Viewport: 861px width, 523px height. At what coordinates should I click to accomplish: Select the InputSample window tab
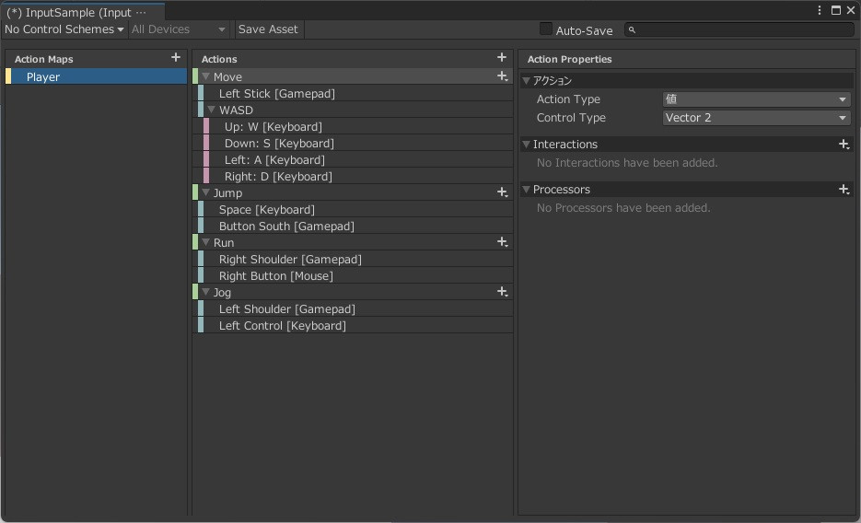(76, 12)
